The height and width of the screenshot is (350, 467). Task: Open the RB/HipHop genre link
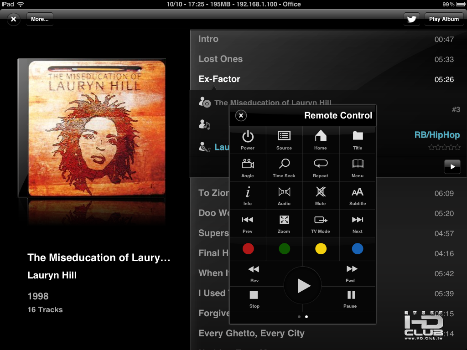tap(437, 135)
